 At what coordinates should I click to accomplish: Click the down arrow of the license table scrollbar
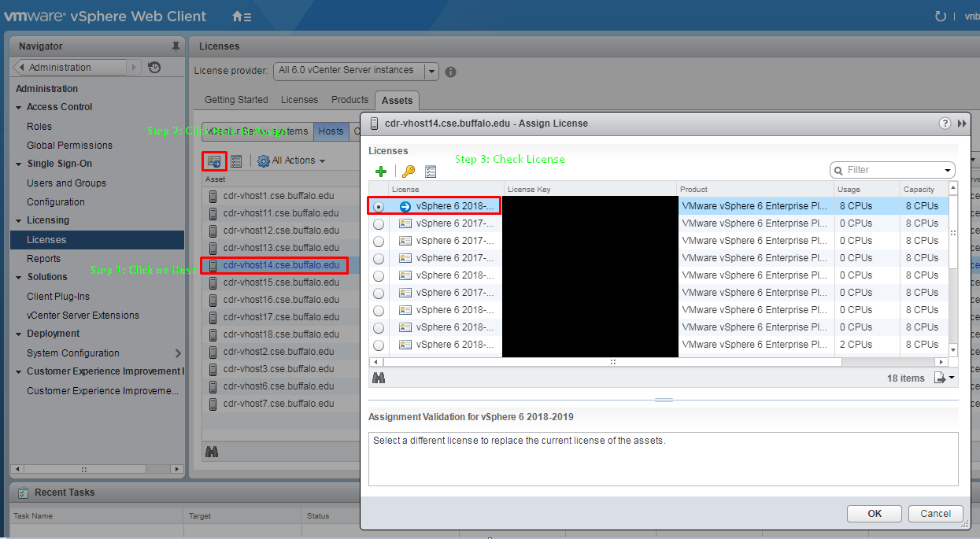953,350
